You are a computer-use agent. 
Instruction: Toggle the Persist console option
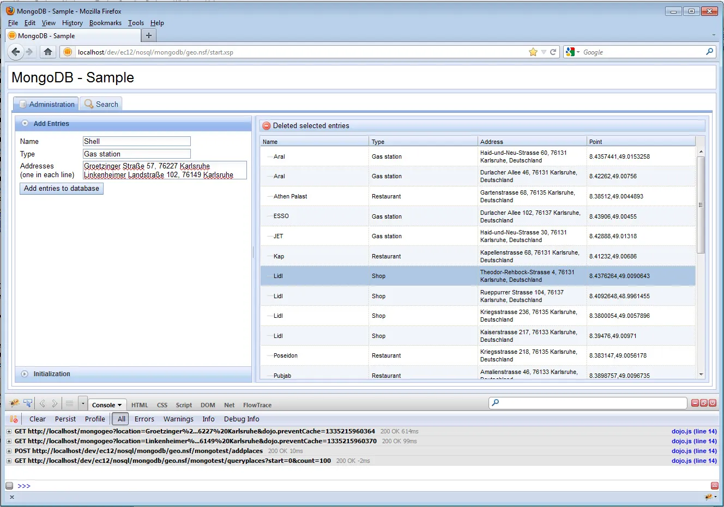point(65,419)
